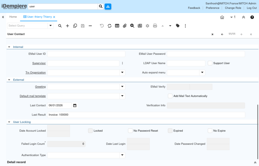
Task: Copy record using the duplicate icon
Action: pyautogui.click(x=75, y=26)
